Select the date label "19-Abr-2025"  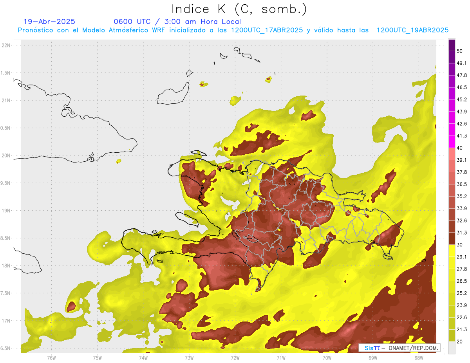pyautogui.click(x=49, y=22)
